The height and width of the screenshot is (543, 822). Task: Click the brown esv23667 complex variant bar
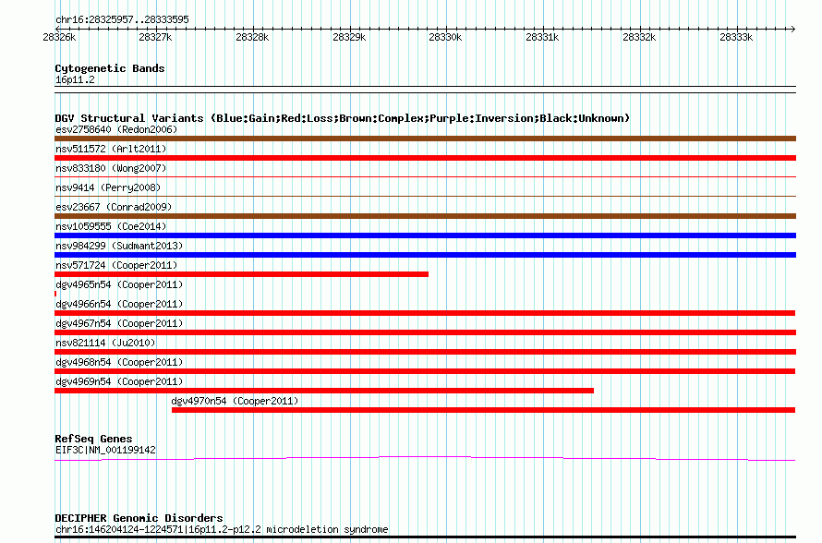[x=425, y=216]
